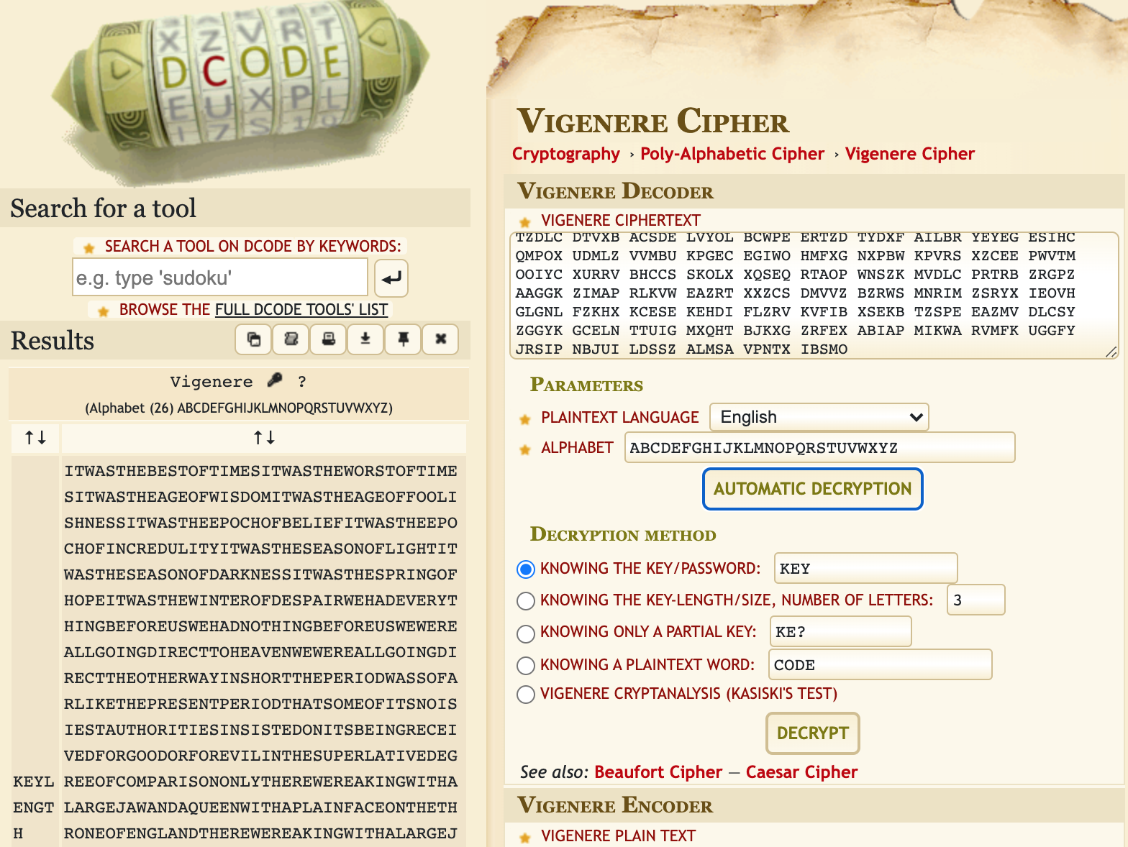Screen dimensions: 1128x847
Task: Copy results to clipboard icon
Action: (253, 339)
